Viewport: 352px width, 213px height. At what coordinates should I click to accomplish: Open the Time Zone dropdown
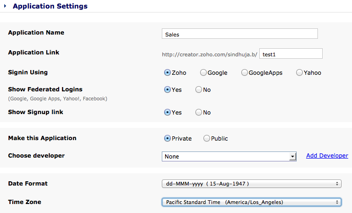click(x=251, y=202)
